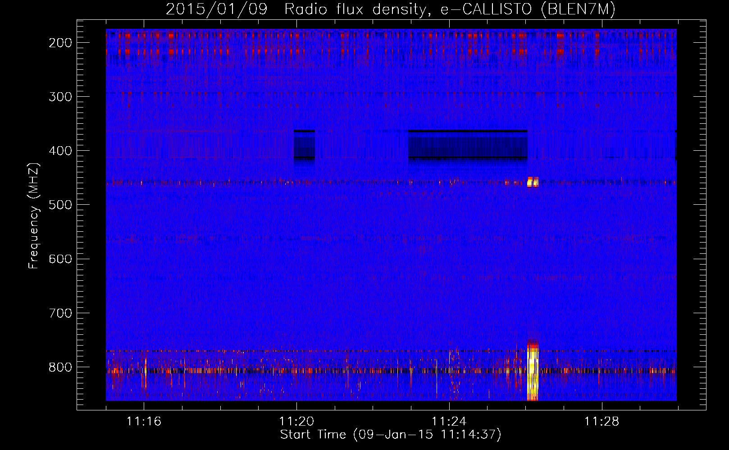Click the 200 frequency tick label
This screenshot has width=729, height=450.
coord(60,43)
